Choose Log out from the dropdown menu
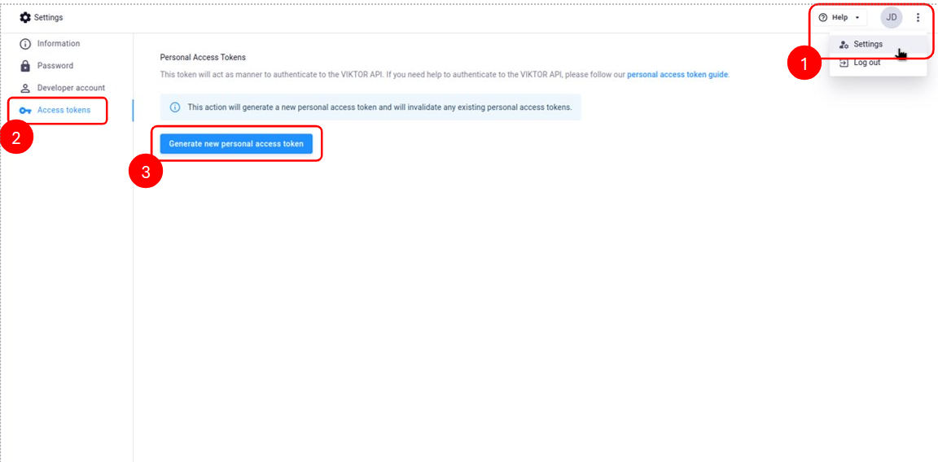This screenshot has width=938, height=462. (866, 63)
